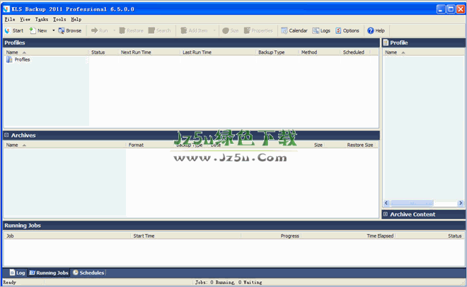Click the 'Jobs: 0 Running, 0 Waiting' status text

[229, 282]
